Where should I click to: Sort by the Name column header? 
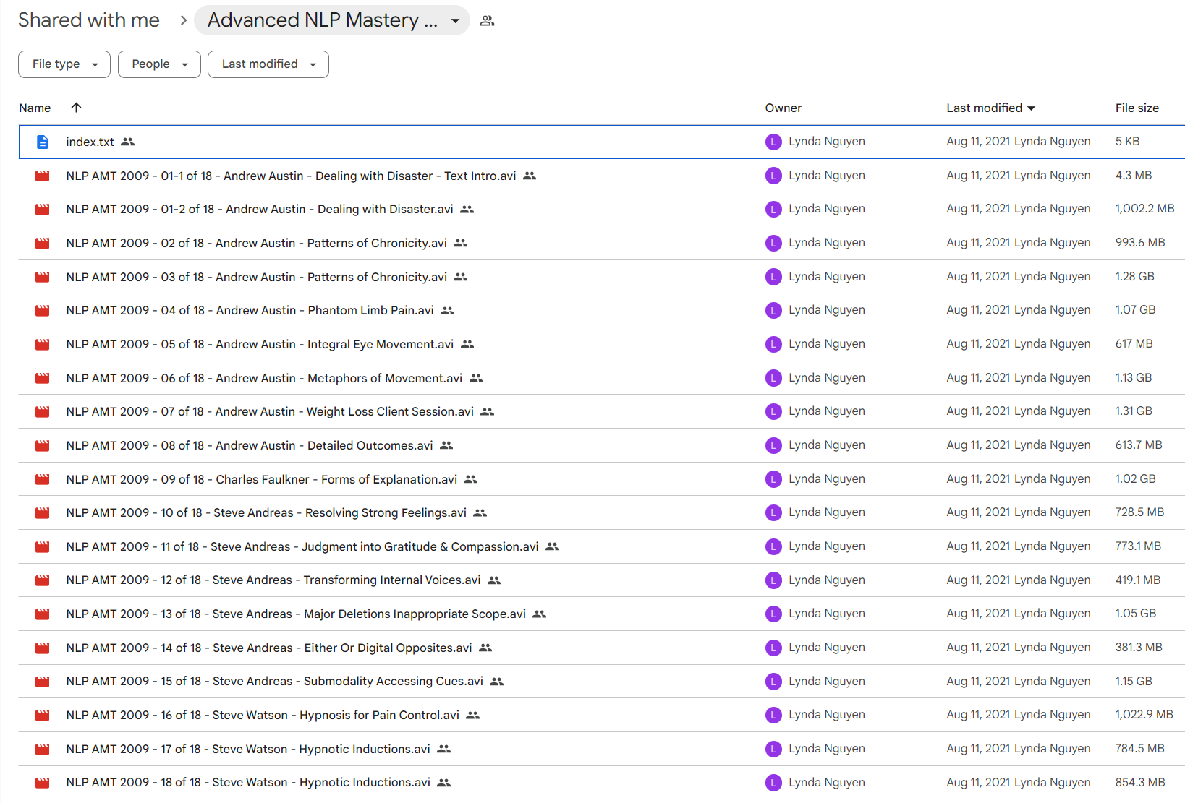[35, 108]
